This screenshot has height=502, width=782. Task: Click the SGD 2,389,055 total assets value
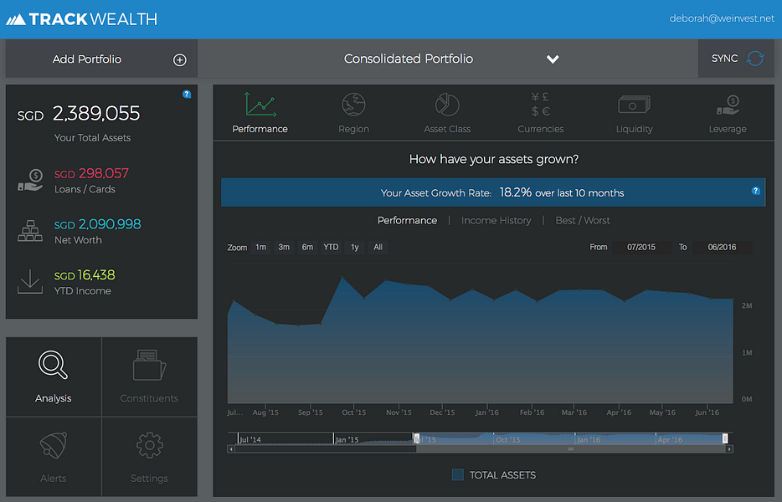point(79,114)
